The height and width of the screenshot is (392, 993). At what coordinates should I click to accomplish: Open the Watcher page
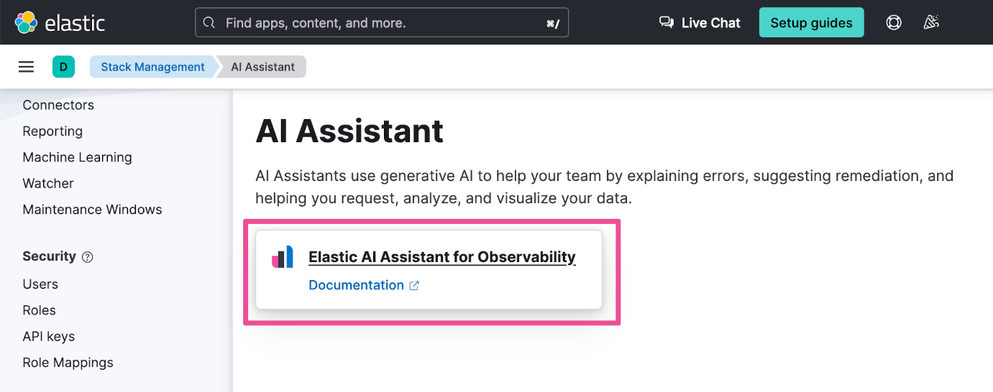[48, 183]
